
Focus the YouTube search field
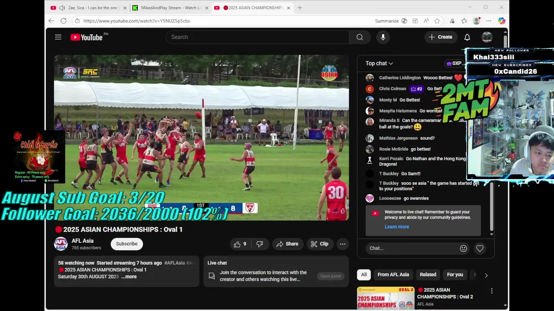[257, 37]
